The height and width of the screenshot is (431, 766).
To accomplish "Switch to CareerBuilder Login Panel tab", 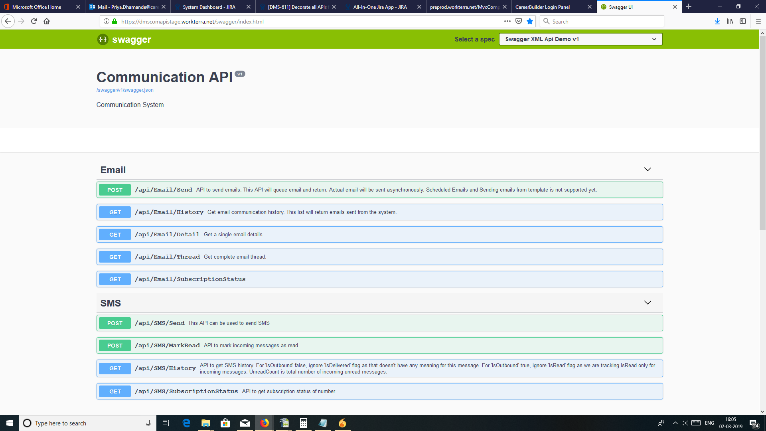I will click(543, 7).
